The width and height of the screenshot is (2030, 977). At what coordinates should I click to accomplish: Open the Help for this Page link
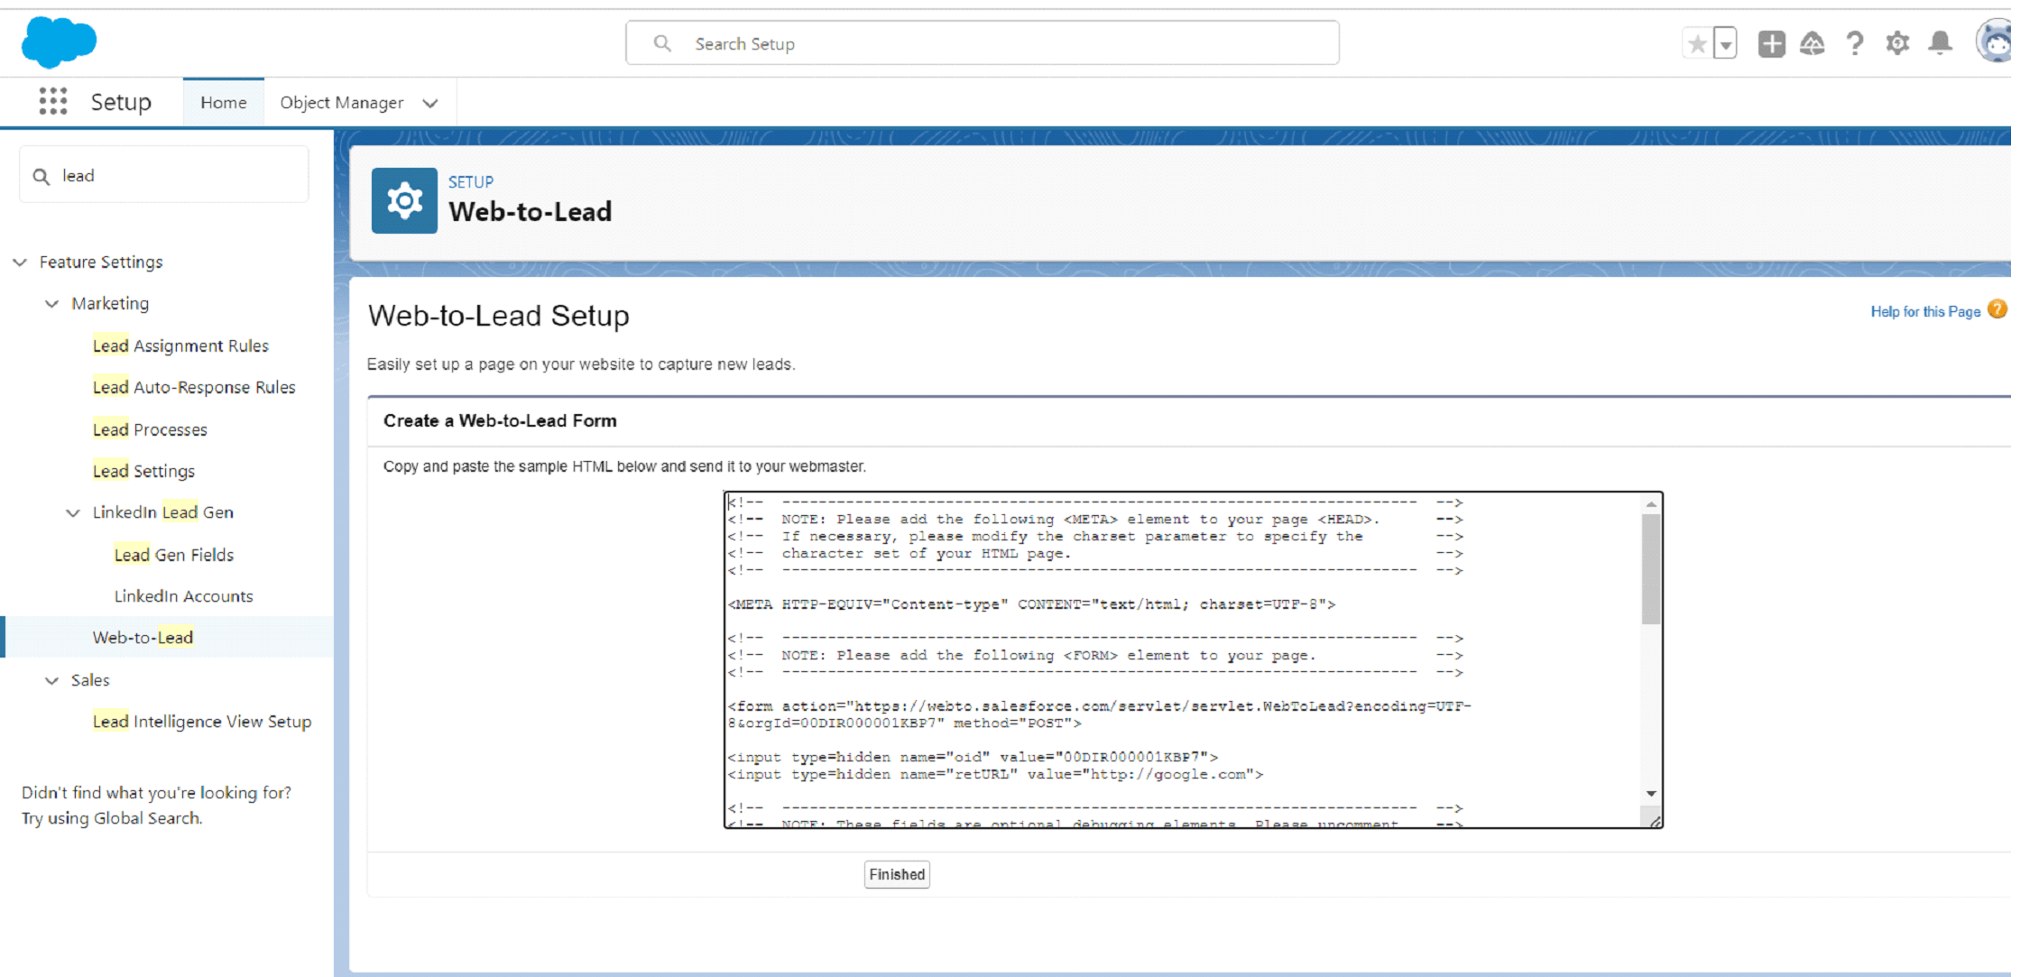pos(1924,311)
